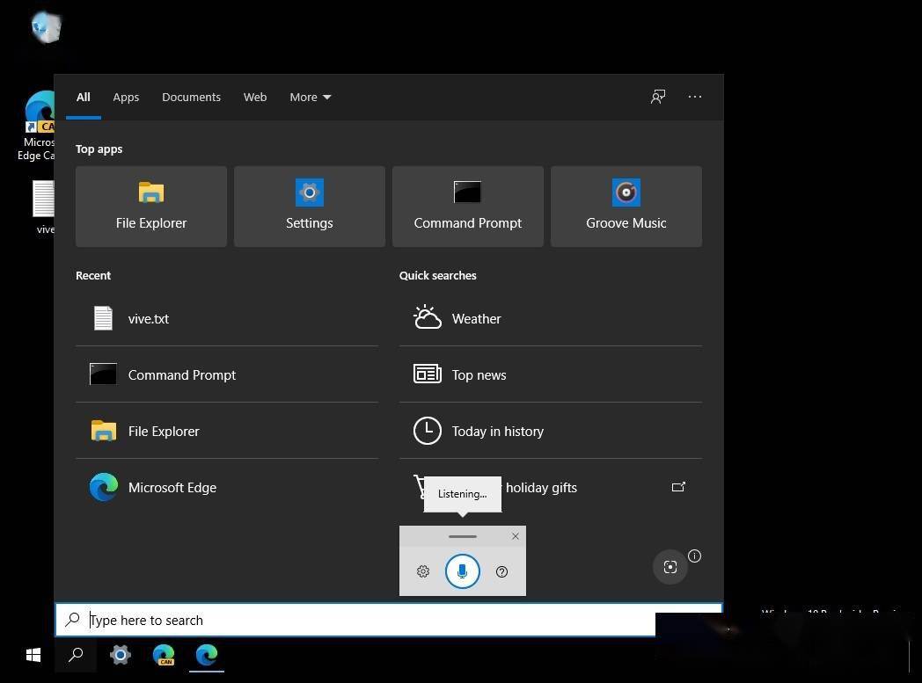The image size is (922, 683).
Task: Open dictation settings gear
Action: [423, 571]
